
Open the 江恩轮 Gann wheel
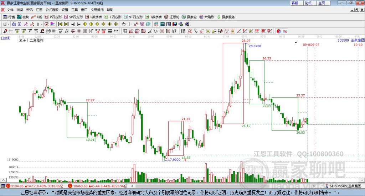(x=172, y=17)
